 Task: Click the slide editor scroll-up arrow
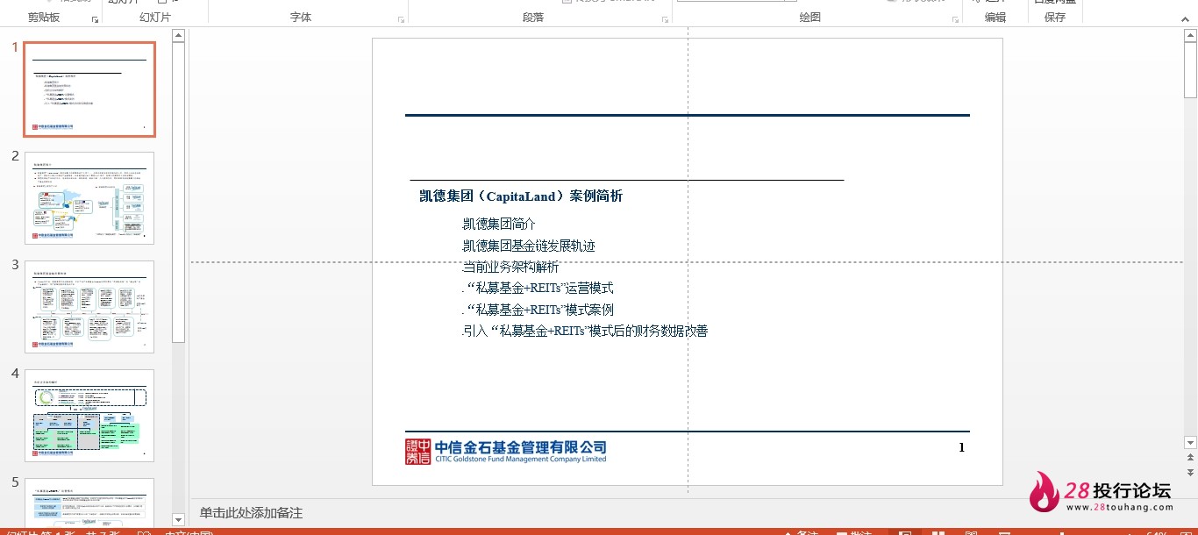click(1190, 35)
